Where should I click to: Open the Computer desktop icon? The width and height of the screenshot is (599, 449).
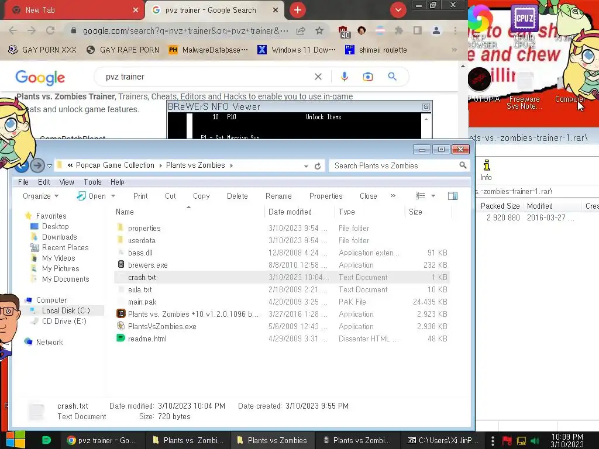571,99
